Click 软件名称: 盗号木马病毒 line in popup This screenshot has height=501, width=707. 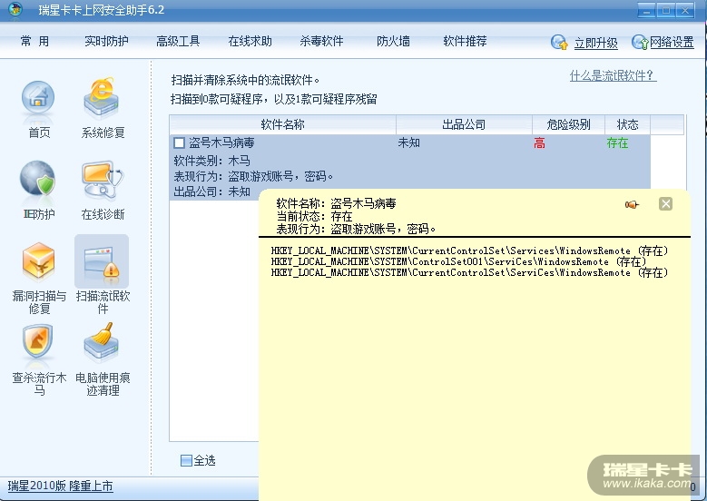coord(337,204)
